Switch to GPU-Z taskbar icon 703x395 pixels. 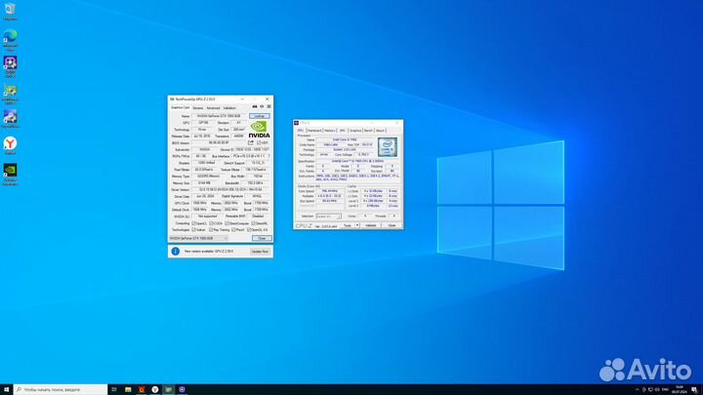(168, 389)
